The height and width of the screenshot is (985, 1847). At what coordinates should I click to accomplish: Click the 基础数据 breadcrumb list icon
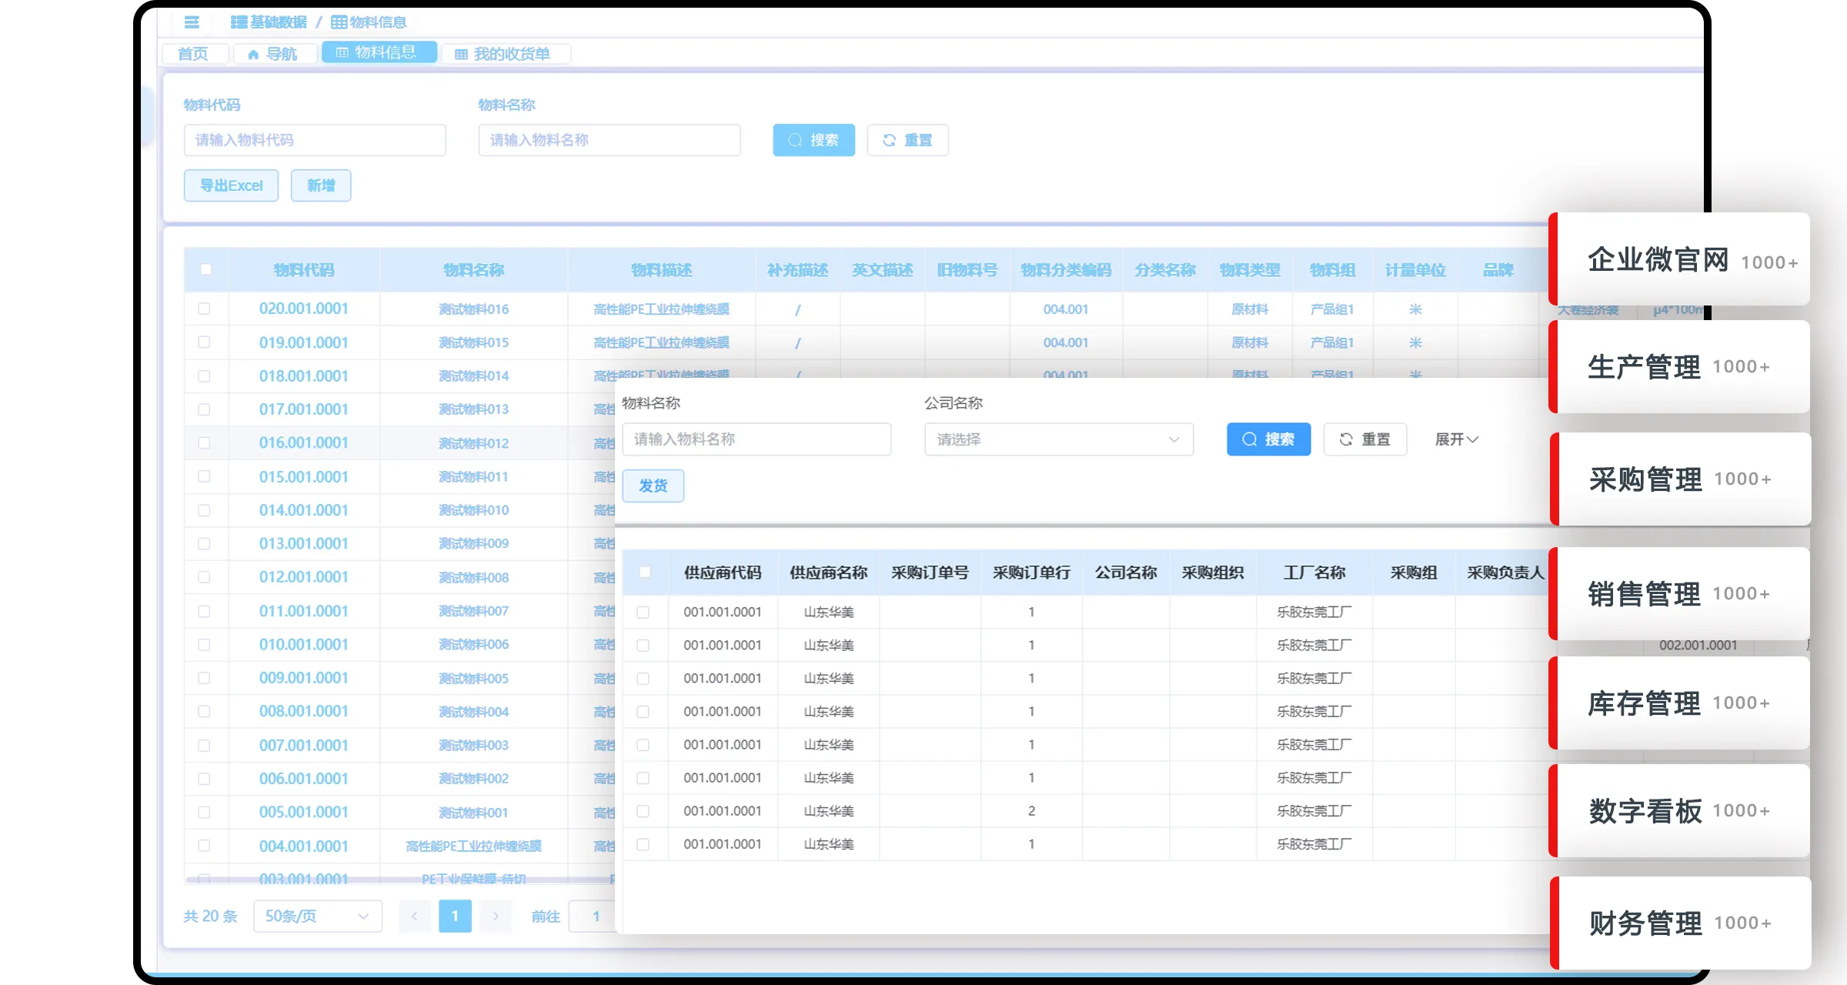click(x=239, y=22)
